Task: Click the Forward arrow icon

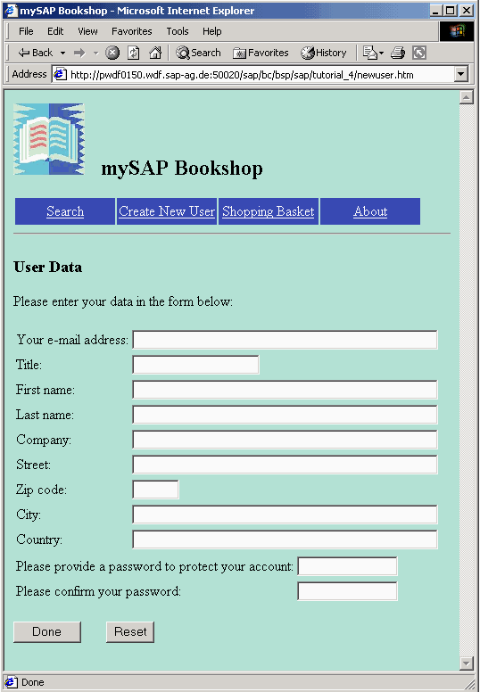Action: coord(79,53)
